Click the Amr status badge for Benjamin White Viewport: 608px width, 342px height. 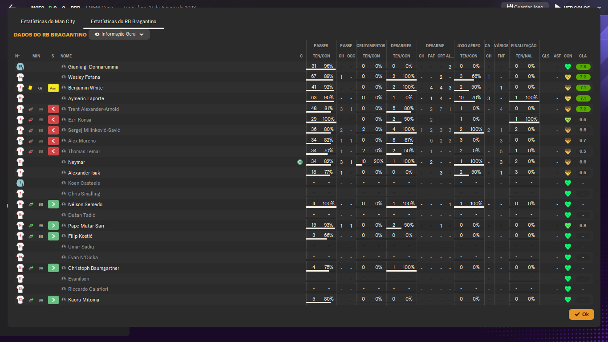click(53, 88)
